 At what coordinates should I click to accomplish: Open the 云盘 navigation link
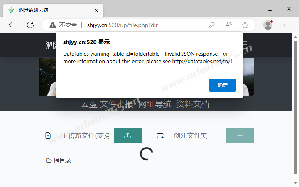click(89, 104)
